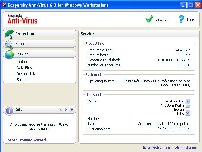Open Rescue disk under Service
Image resolution: width=202 pixels, height=152 pixels.
pos(26,74)
